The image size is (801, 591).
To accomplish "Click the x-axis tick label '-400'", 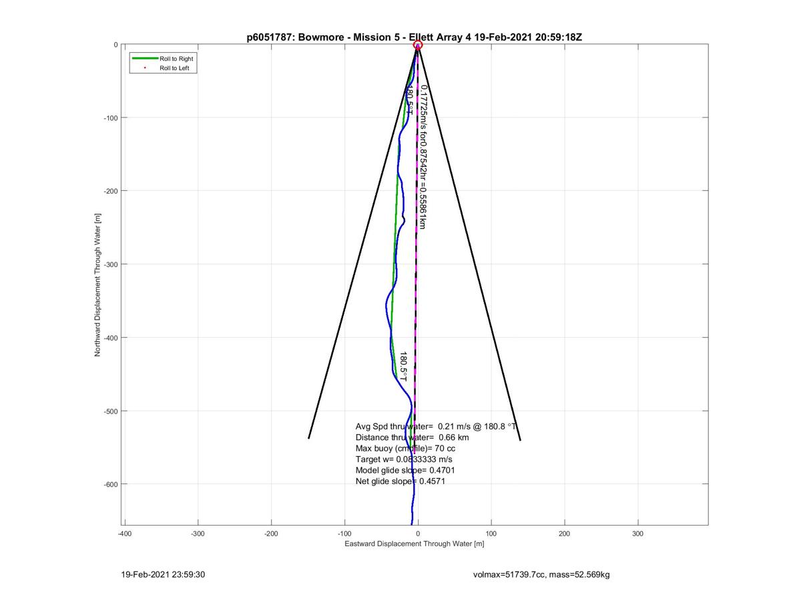I will (x=124, y=534).
